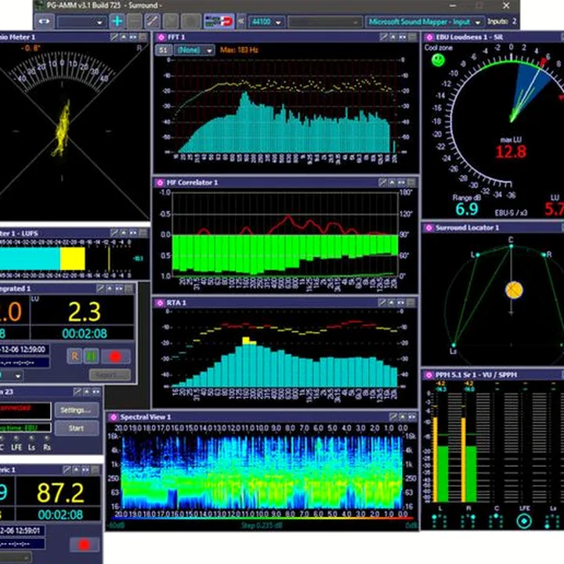Image resolution: width=564 pixels, height=564 pixels.
Task: Click the orange R reset button in Integrated 1
Action: (x=74, y=356)
